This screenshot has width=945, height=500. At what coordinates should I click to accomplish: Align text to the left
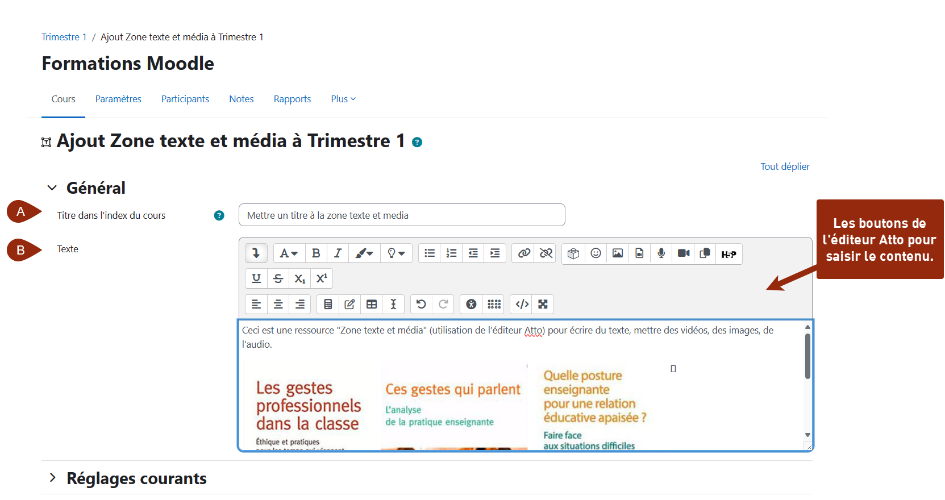pos(256,304)
